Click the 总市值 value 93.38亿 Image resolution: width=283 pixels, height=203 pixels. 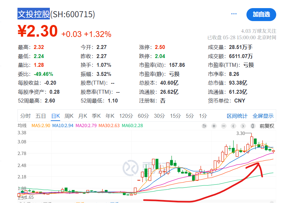(x=238, y=83)
